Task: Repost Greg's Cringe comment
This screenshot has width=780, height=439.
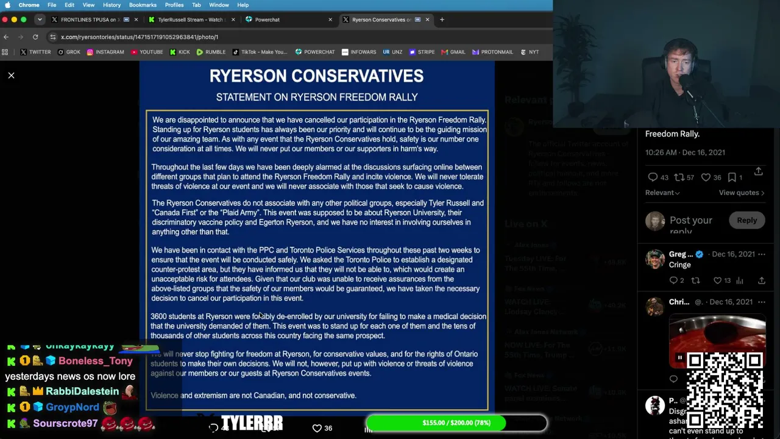Action: pos(695,280)
